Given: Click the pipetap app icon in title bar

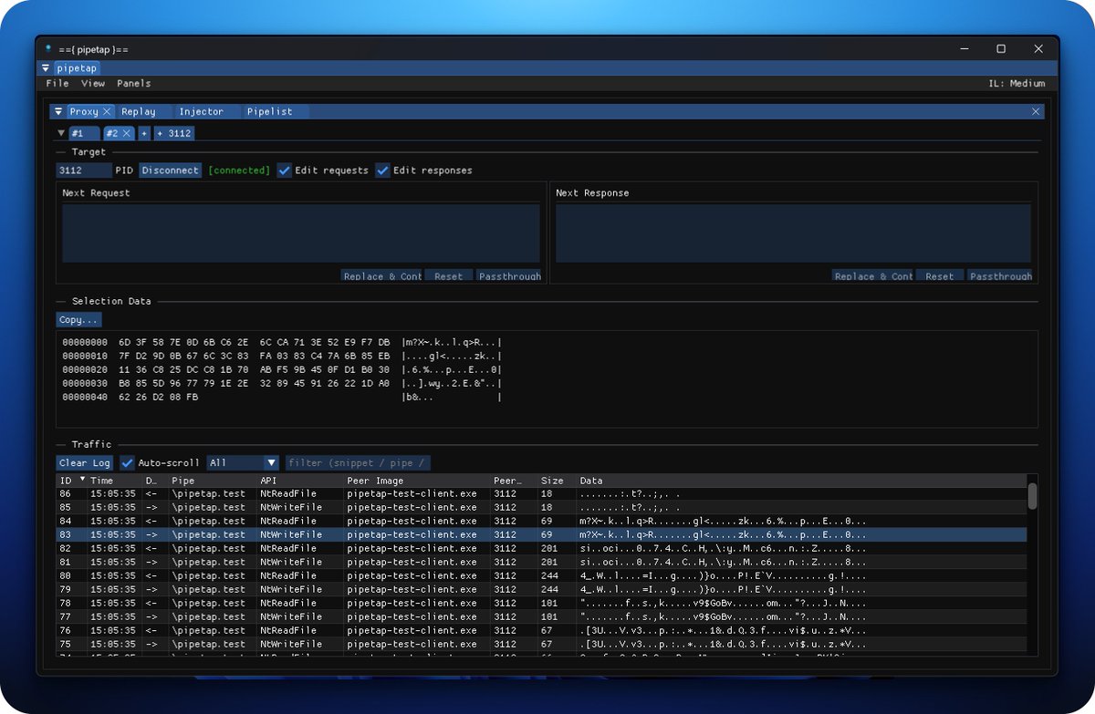Looking at the screenshot, I should click(47, 47).
